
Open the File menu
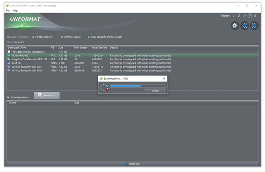click(8, 11)
